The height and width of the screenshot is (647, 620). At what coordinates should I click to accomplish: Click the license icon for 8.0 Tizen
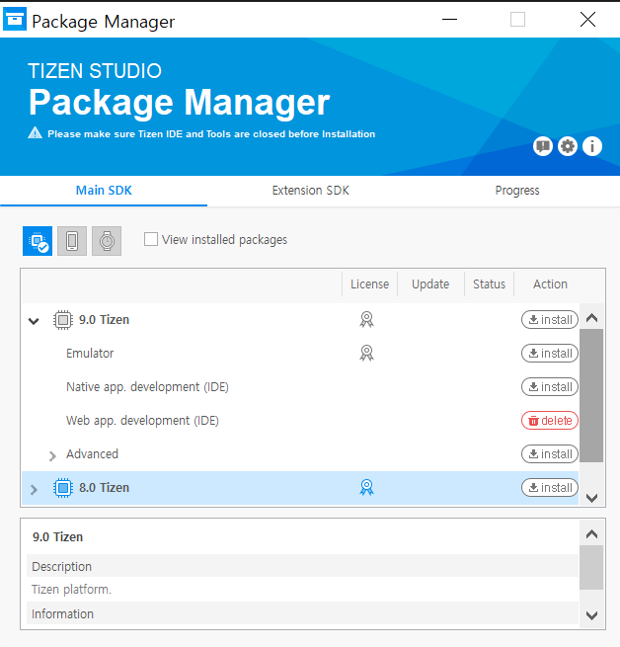(x=367, y=488)
